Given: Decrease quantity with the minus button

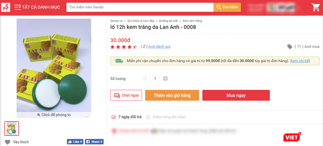Looking at the screenshot, I should coord(145,79).
